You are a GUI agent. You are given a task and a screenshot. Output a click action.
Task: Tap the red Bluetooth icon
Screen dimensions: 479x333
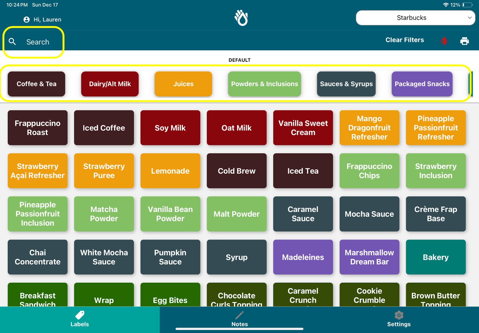[444, 41]
